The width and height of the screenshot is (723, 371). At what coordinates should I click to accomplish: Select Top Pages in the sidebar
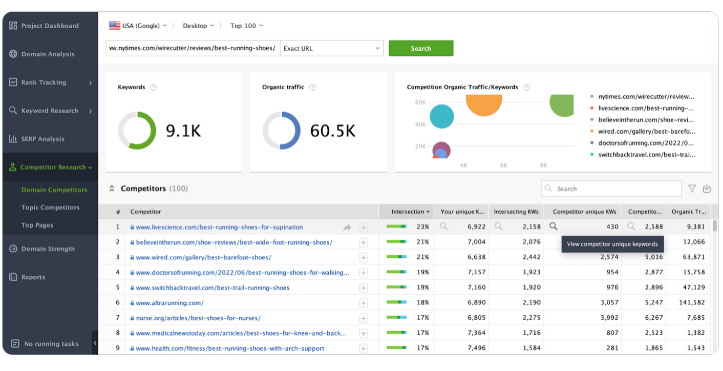[x=37, y=225]
